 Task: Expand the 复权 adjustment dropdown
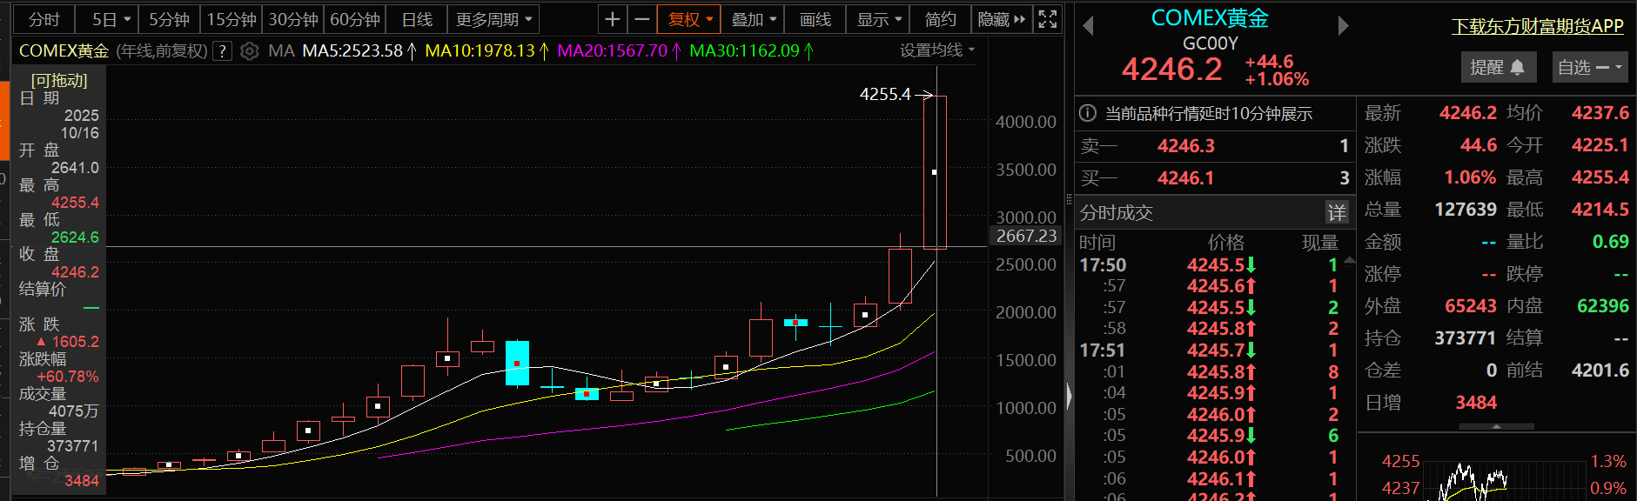point(690,19)
